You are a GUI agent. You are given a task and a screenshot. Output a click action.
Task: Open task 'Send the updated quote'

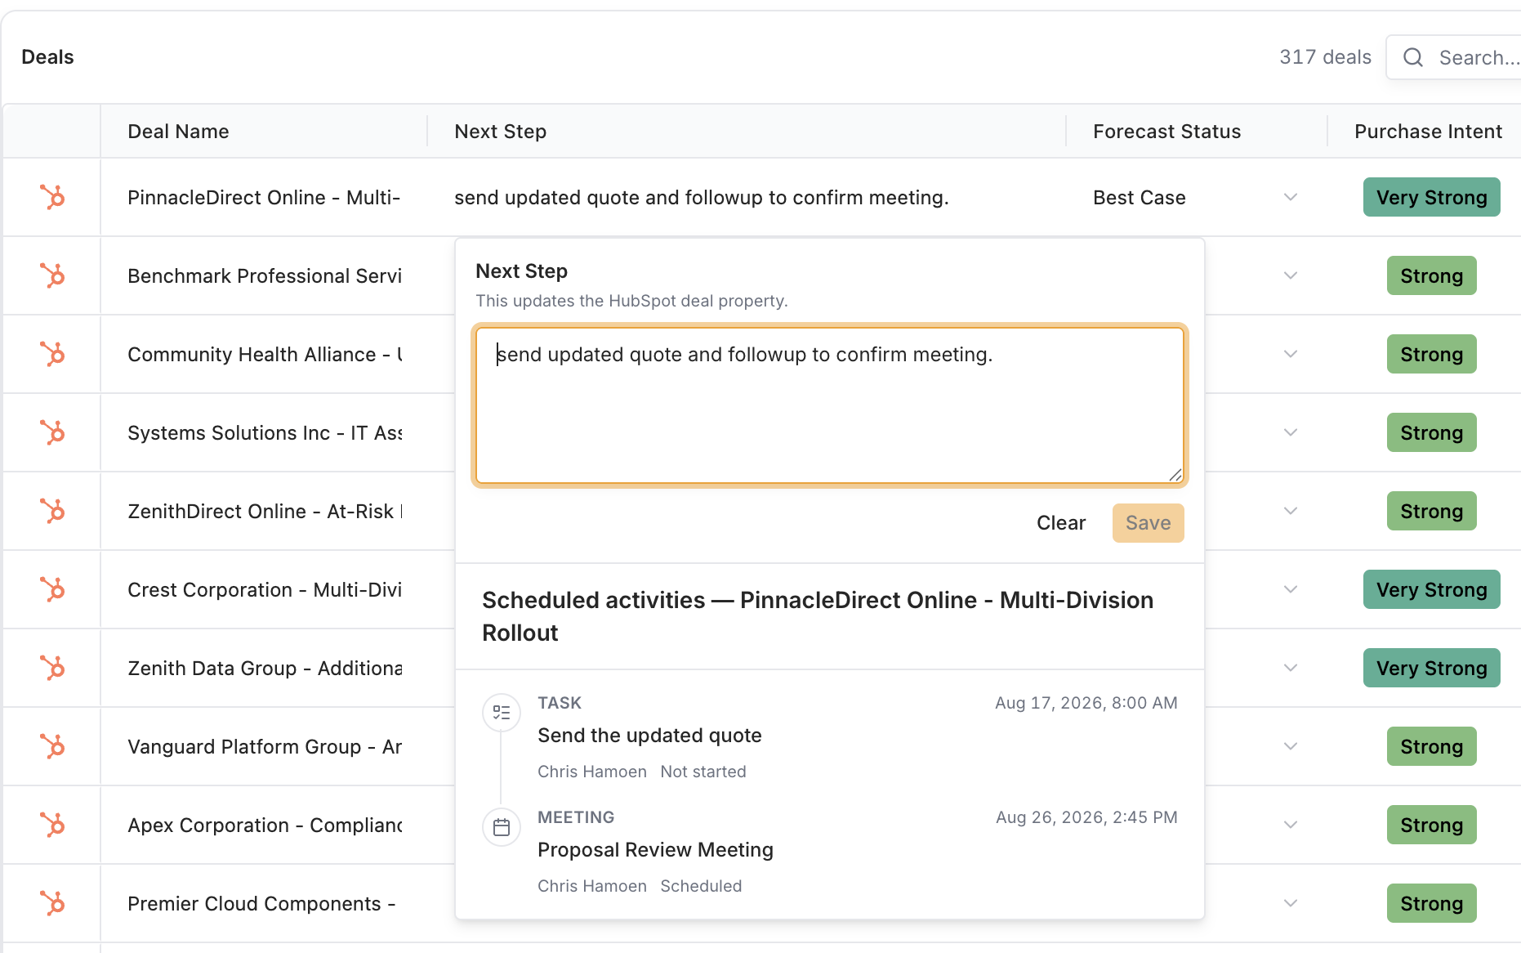pyautogui.click(x=649, y=736)
